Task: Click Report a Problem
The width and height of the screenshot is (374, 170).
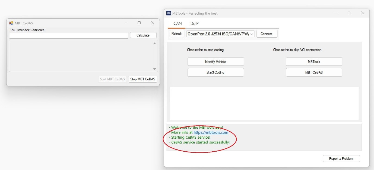Action: 341,159
